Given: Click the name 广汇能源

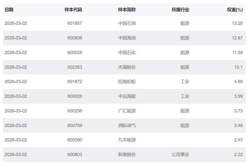Looking at the screenshot, I should click(127, 111).
